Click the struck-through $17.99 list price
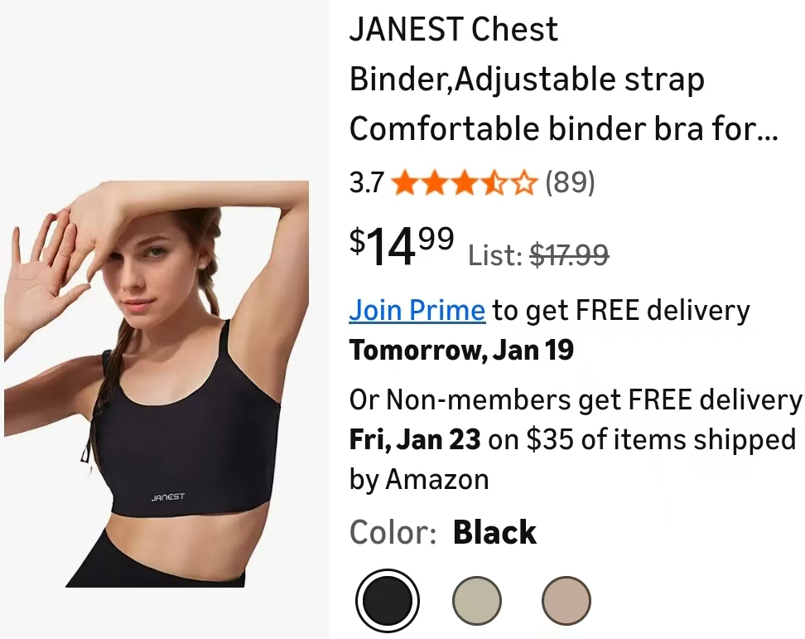Screen dimensions: 805x639 coord(569,255)
